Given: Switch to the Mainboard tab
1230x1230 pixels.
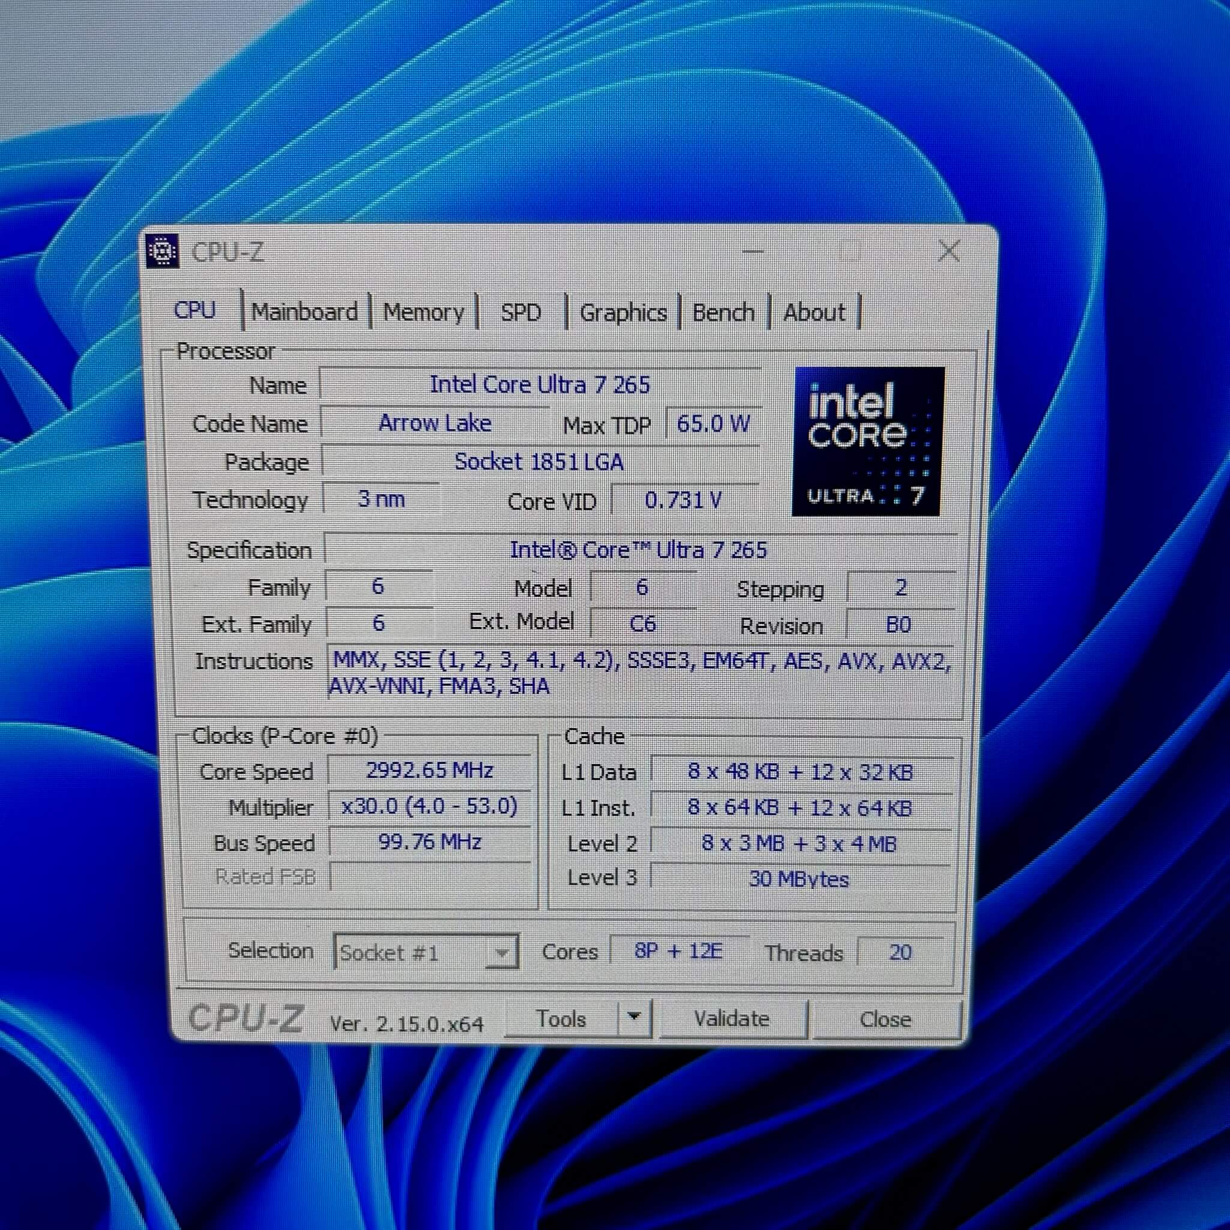Looking at the screenshot, I should 304,312.
